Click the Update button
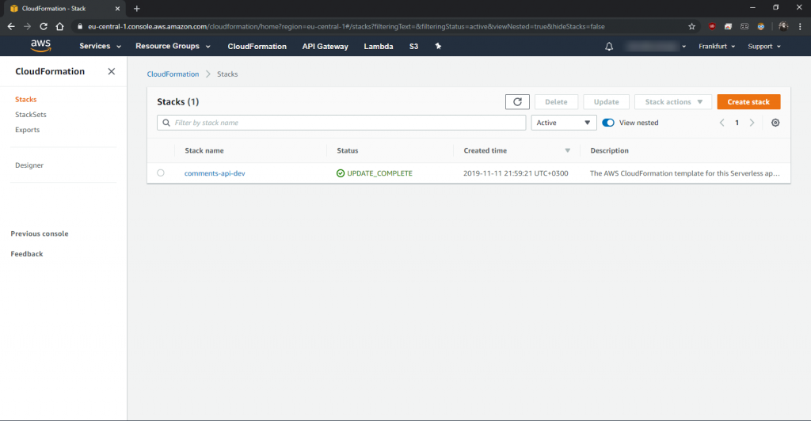 click(606, 102)
